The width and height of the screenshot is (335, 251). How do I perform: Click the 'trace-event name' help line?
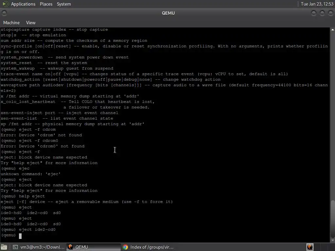pyautogui.click(x=144, y=74)
